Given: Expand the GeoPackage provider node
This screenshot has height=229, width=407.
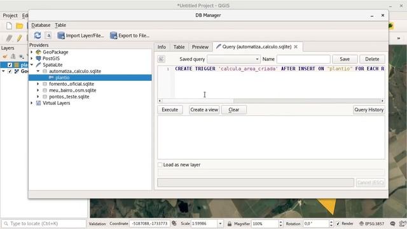Looking at the screenshot, I should [32, 52].
